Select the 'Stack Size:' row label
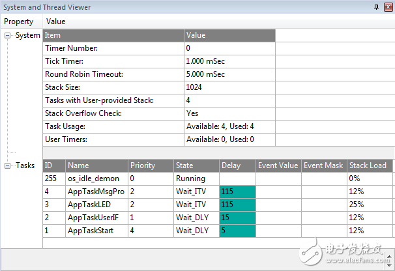 [63, 87]
